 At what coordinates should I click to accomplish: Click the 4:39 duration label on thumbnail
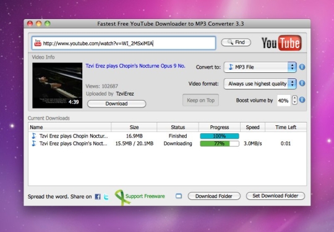tap(74, 102)
